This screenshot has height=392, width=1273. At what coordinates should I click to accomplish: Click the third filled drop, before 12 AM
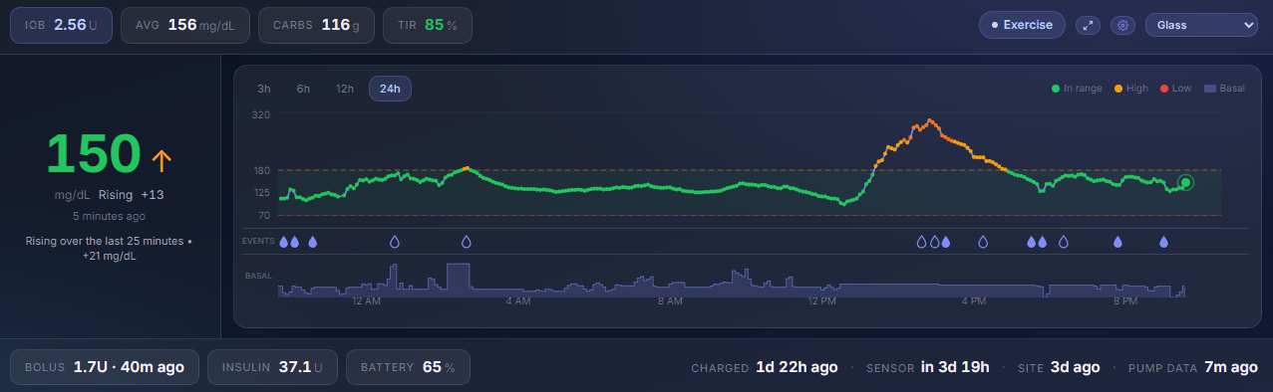(x=312, y=242)
